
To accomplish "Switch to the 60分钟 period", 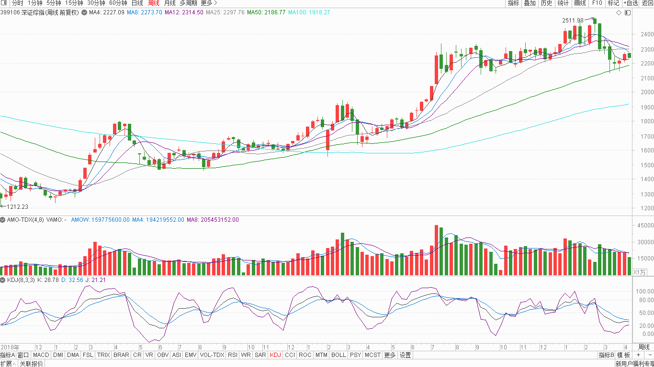I will coord(118,3).
